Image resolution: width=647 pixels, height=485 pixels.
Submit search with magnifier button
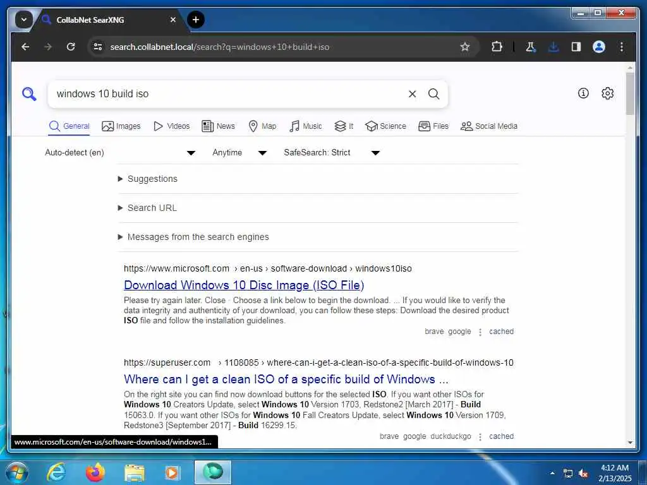(433, 94)
